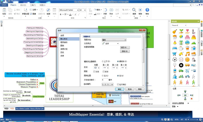Switch to the 设计(D) ribbon tab

pyautogui.click(x=23, y=5)
